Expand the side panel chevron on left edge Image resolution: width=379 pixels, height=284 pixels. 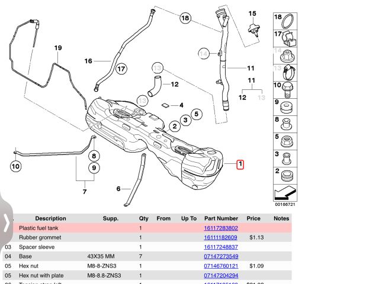(x=7, y=223)
